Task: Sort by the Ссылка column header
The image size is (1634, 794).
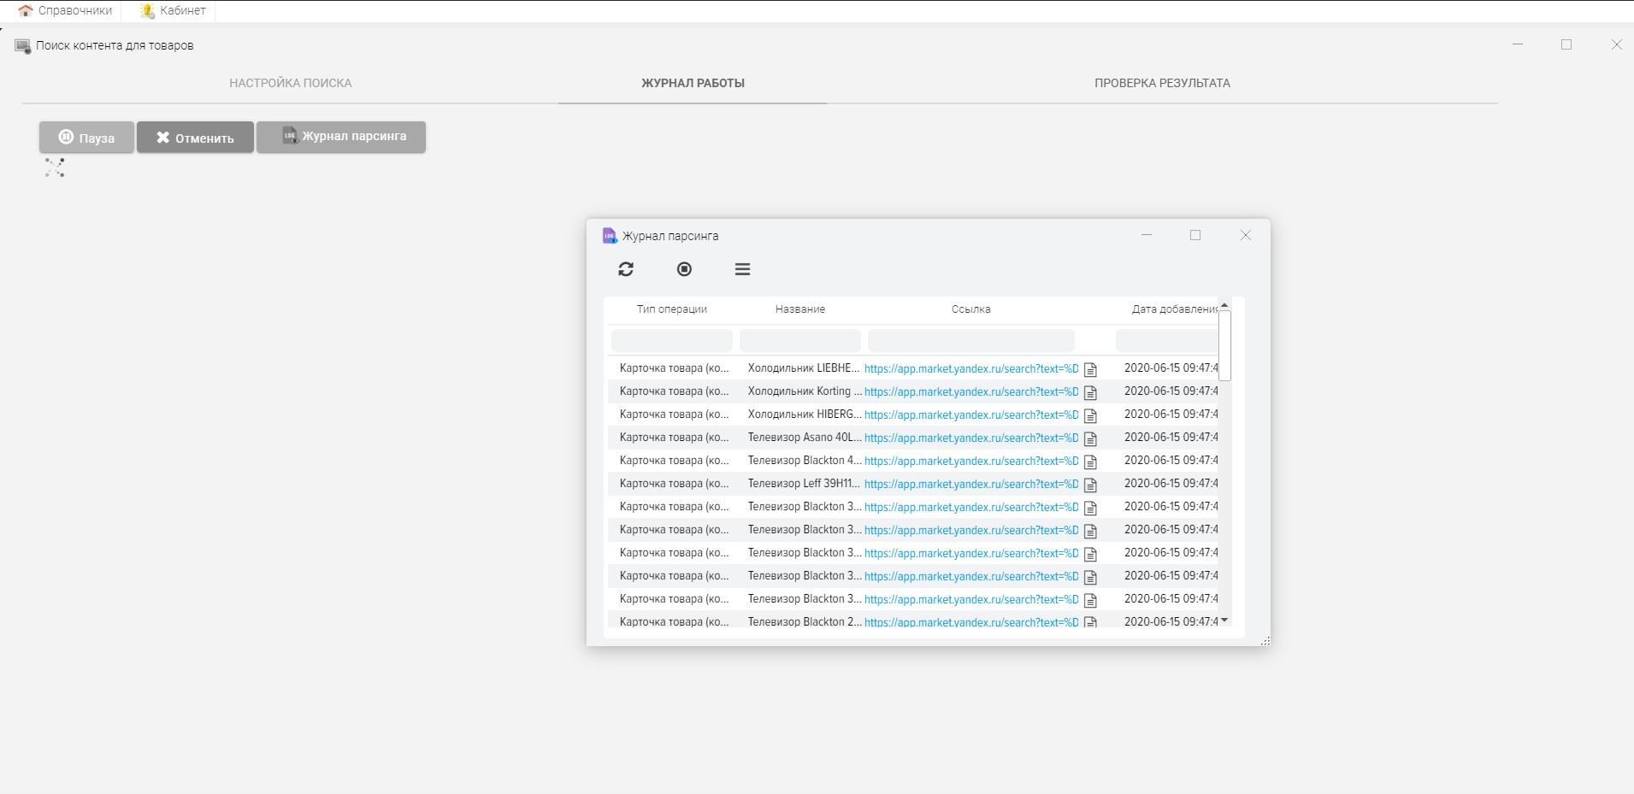Action: pyautogui.click(x=971, y=309)
